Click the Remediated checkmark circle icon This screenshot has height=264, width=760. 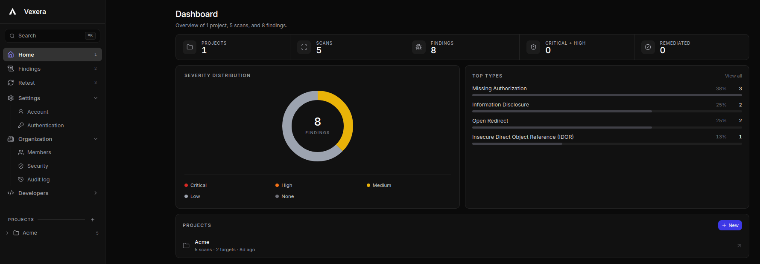coord(648,47)
